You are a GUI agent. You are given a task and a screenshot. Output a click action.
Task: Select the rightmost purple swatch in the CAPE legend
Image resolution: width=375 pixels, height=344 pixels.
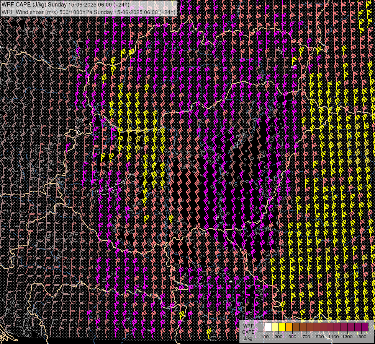click(x=365, y=327)
